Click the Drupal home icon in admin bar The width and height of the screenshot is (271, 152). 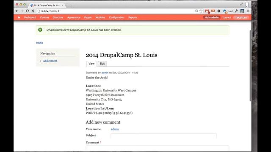tap(19, 17)
